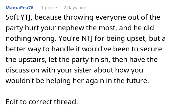177x109 pixels.
Task: Click the '1 points' score text
Action: [50, 8]
